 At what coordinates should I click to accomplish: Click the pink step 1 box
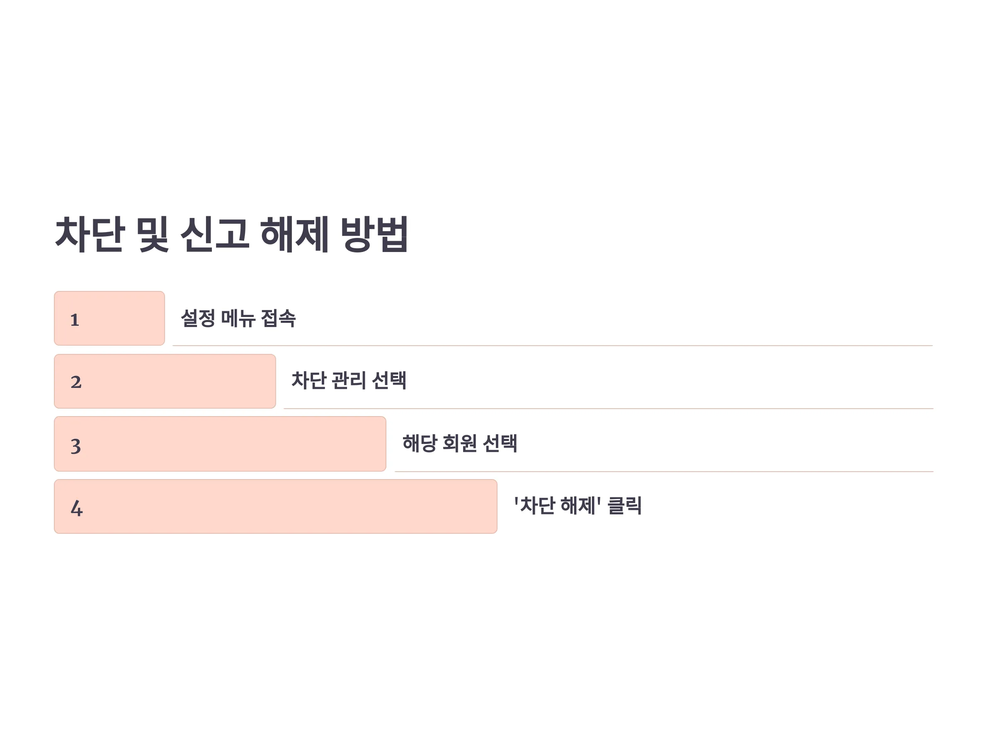(x=109, y=318)
